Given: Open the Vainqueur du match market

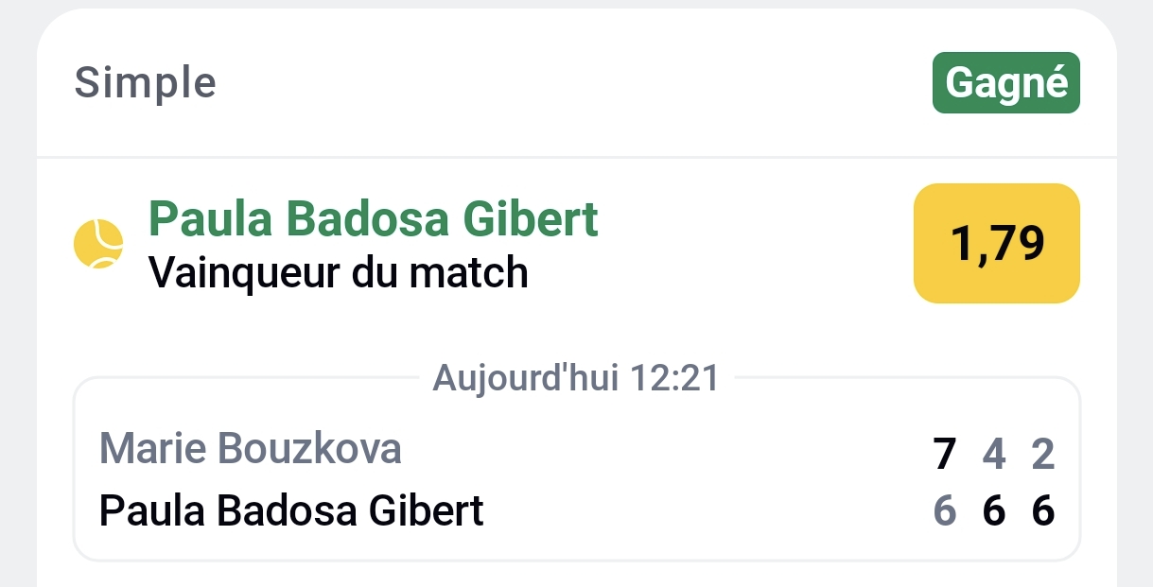Looking at the screenshot, I should 339,273.
